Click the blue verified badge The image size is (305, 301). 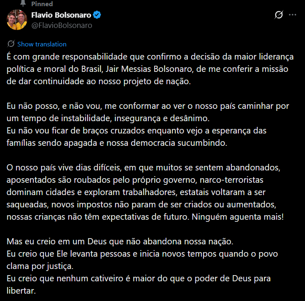[97, 16]
